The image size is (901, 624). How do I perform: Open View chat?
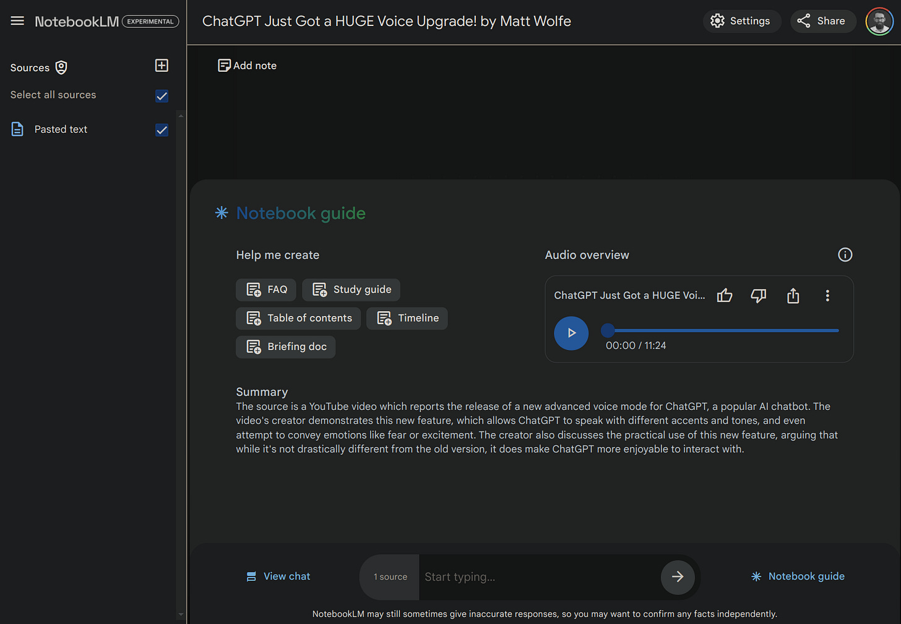point(278,576)
